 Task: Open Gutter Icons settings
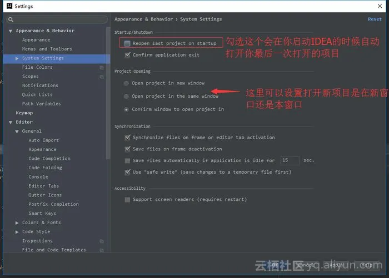point(45,195)
